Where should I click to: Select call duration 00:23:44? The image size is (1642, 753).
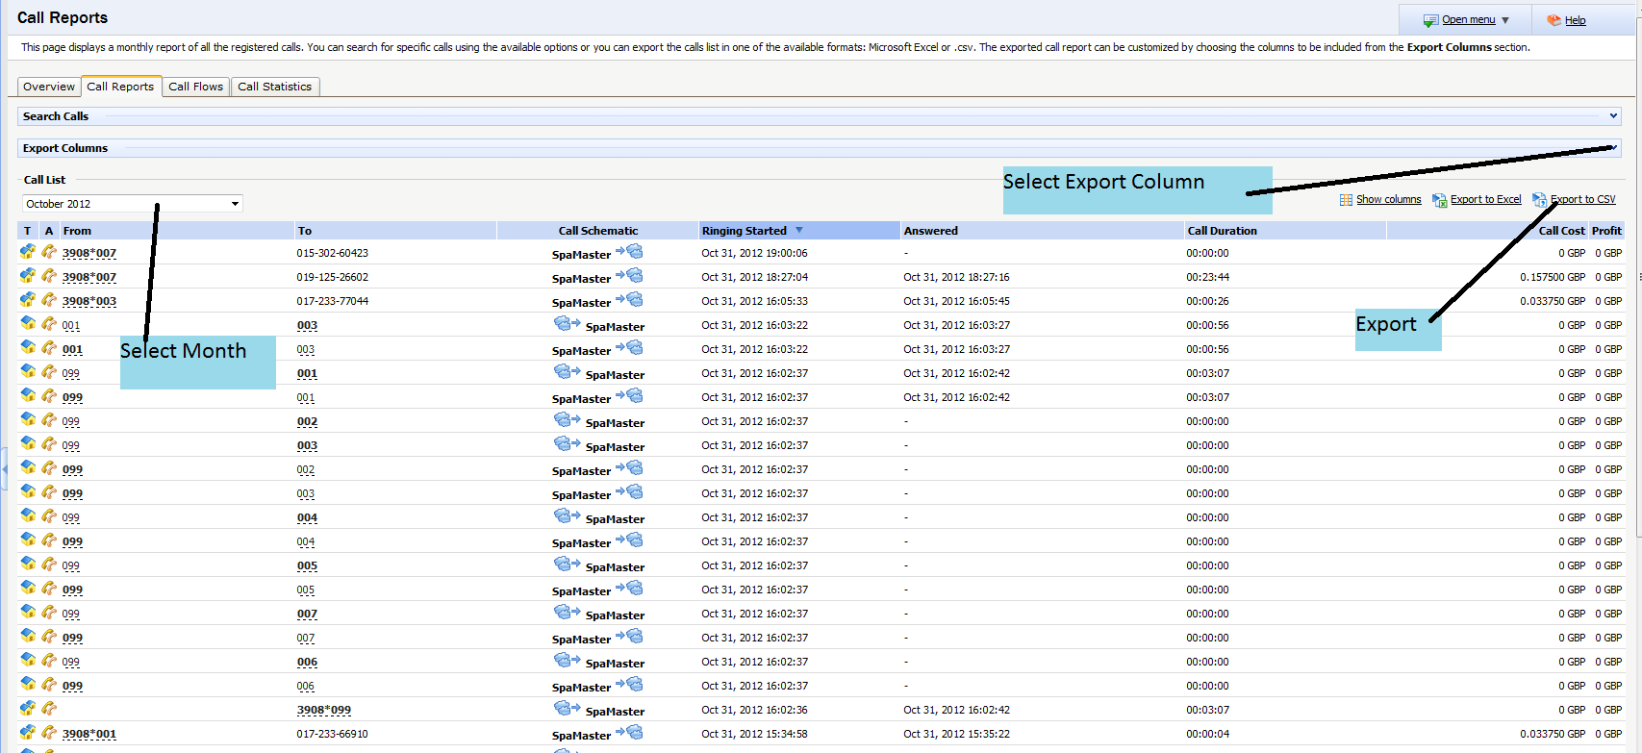(1207, 278)
